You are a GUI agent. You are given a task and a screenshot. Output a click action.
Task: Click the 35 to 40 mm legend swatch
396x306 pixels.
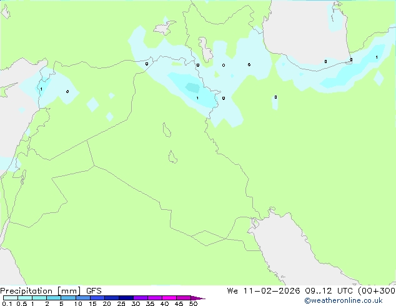(x=154, y=298)
